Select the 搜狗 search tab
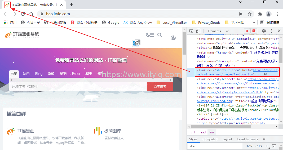Screen dimensions: 283x150 tap(63, 74)
